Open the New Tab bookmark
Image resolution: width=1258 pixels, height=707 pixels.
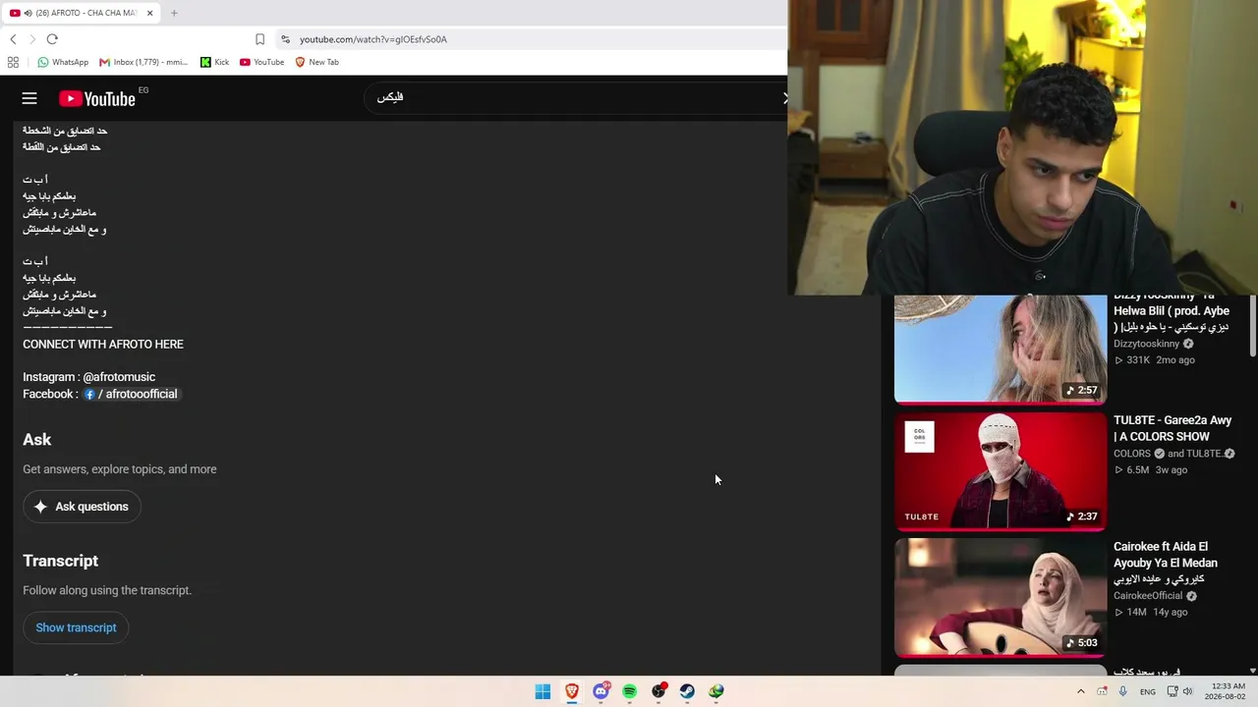click(316, 62)
